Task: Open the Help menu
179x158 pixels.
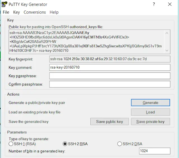Action: [x=54, y=12]
